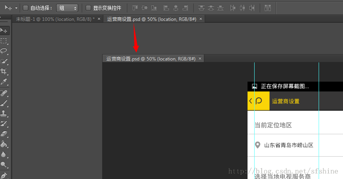Switch to docked 运营商设置.psd tab

click(x=152, y=19)
